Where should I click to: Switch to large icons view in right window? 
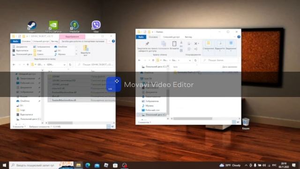(238, 122)
